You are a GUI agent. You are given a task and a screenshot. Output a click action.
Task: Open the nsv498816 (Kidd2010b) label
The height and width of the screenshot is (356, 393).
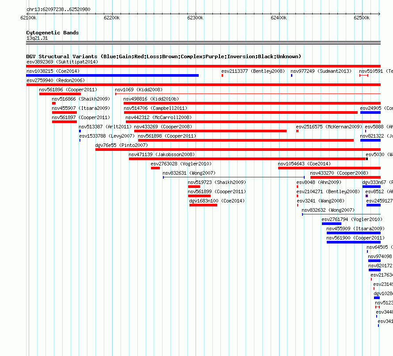pos(151,99)
